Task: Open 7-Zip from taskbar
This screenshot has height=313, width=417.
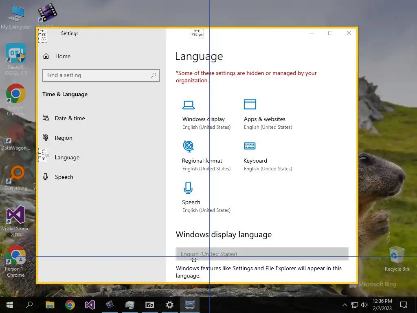Action: [150, 305]
